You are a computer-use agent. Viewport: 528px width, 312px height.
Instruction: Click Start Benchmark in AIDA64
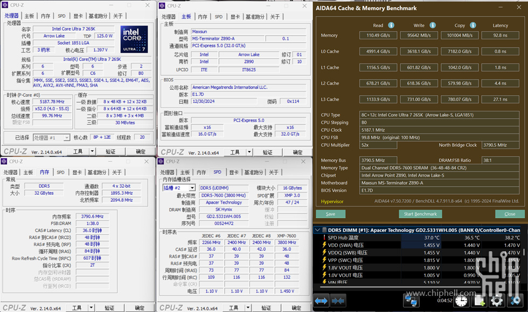(420, 214)
